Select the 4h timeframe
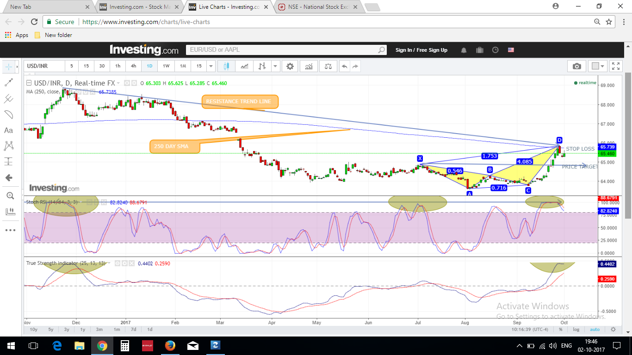The width and height of the screenshot is (632, 355). pyautogui.click(x=134, y=66)
